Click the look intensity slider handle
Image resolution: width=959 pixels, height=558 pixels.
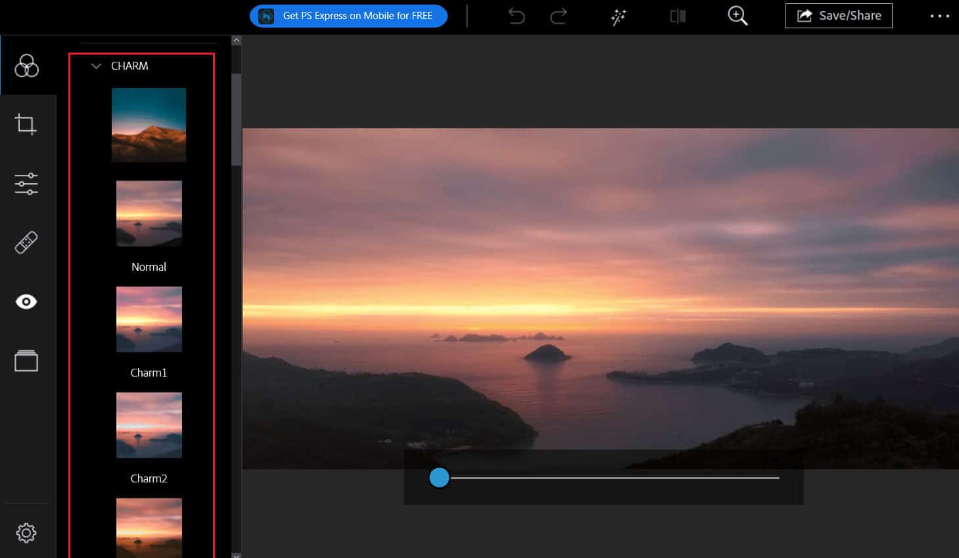point(439,478)
